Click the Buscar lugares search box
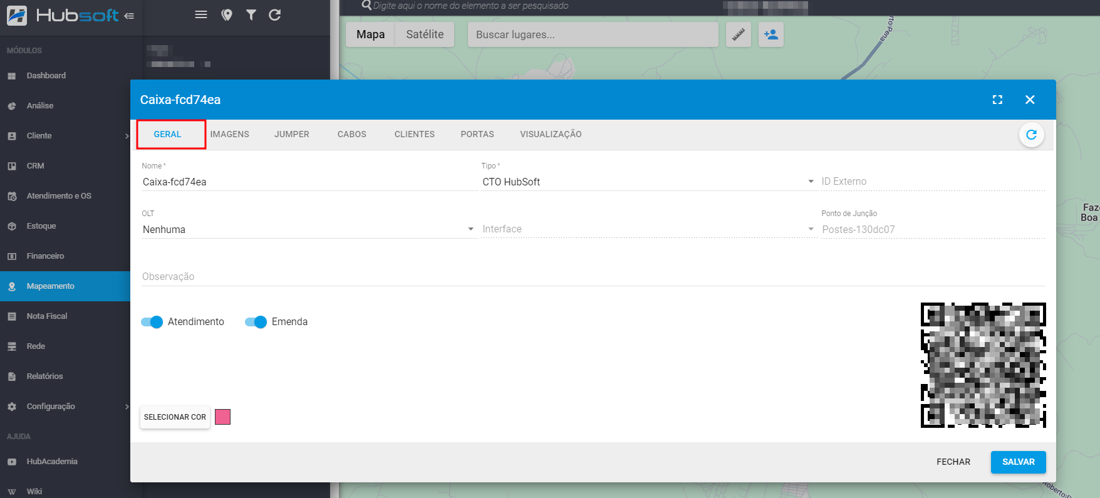Screen dimensions: 1100x498 (593, 34)
